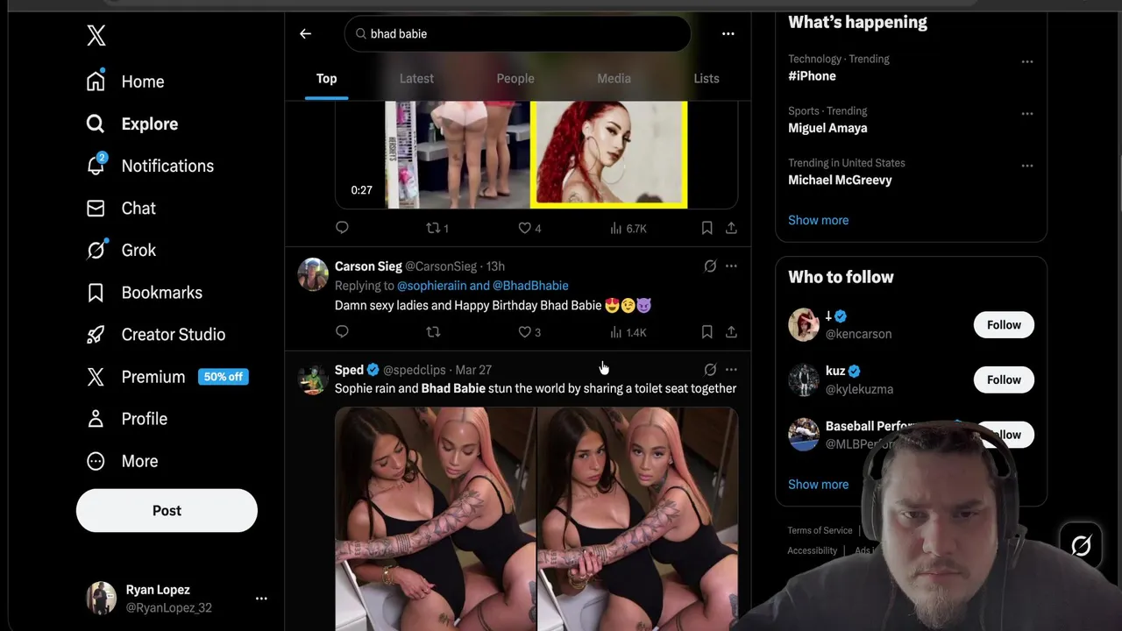The width and height of the screenshot is (1122, 631).
Task: Select the Top tab
Action: (326, 78)
